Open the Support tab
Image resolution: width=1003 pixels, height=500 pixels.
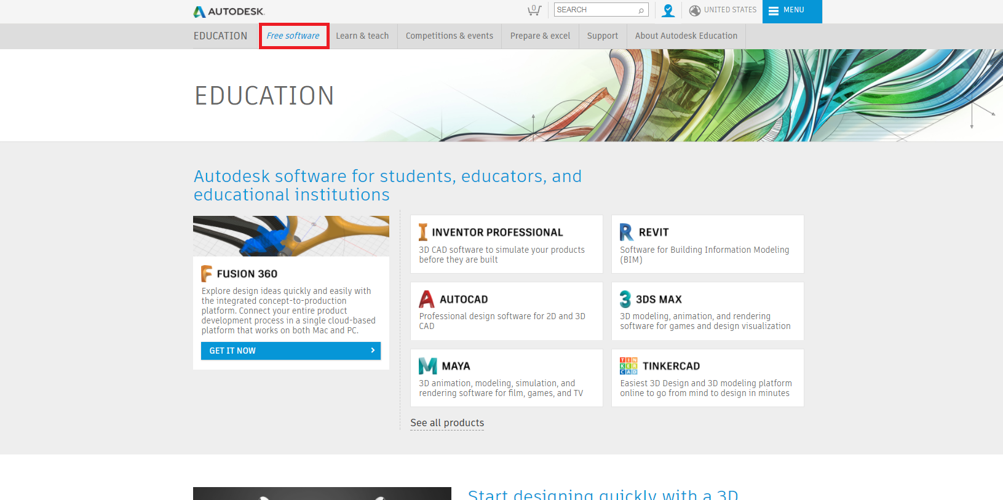(x=603, y=36)
